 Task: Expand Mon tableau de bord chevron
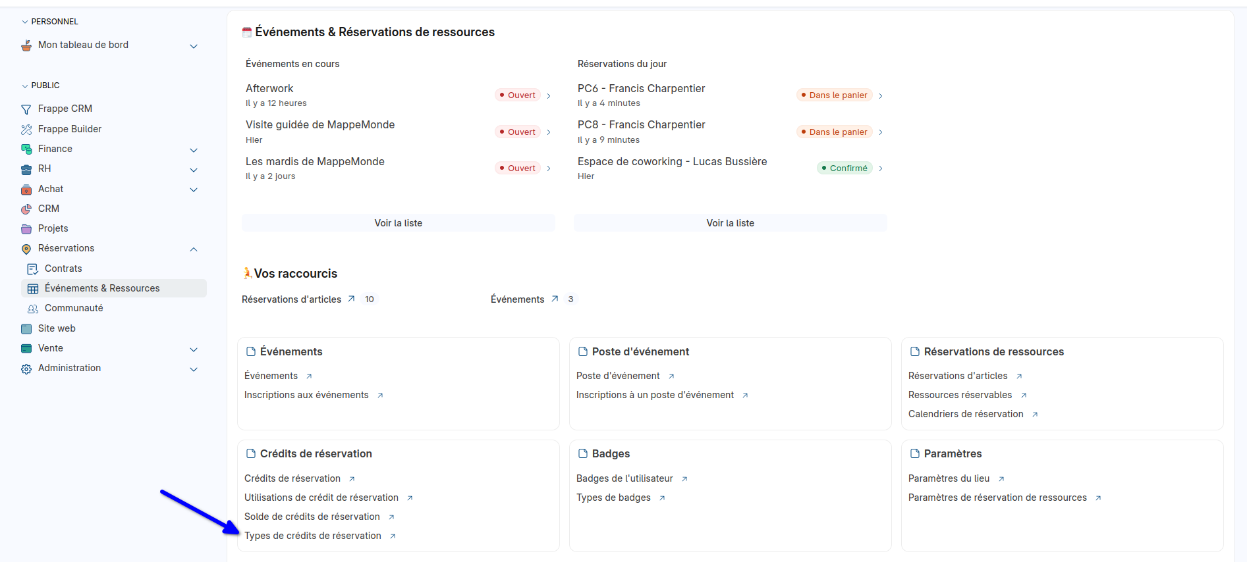194,46
